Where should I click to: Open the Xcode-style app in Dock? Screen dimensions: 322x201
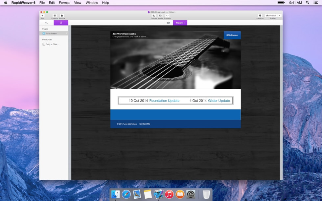pos(158,194)
